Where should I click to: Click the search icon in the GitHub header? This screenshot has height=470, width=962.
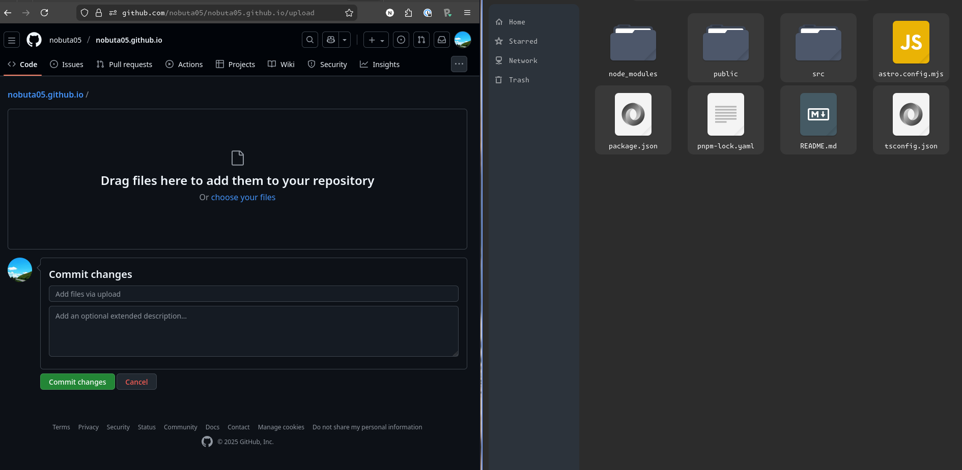click(x=309, y=40)
